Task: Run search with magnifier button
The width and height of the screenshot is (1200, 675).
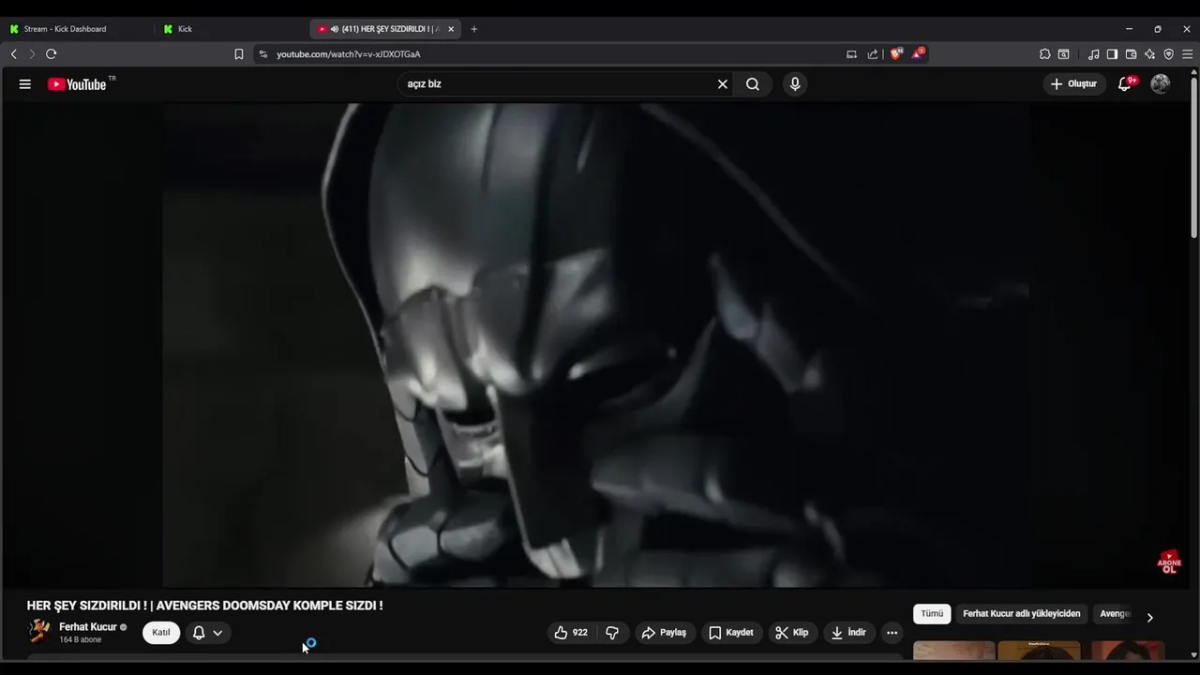Action: [x=753, y=84]
